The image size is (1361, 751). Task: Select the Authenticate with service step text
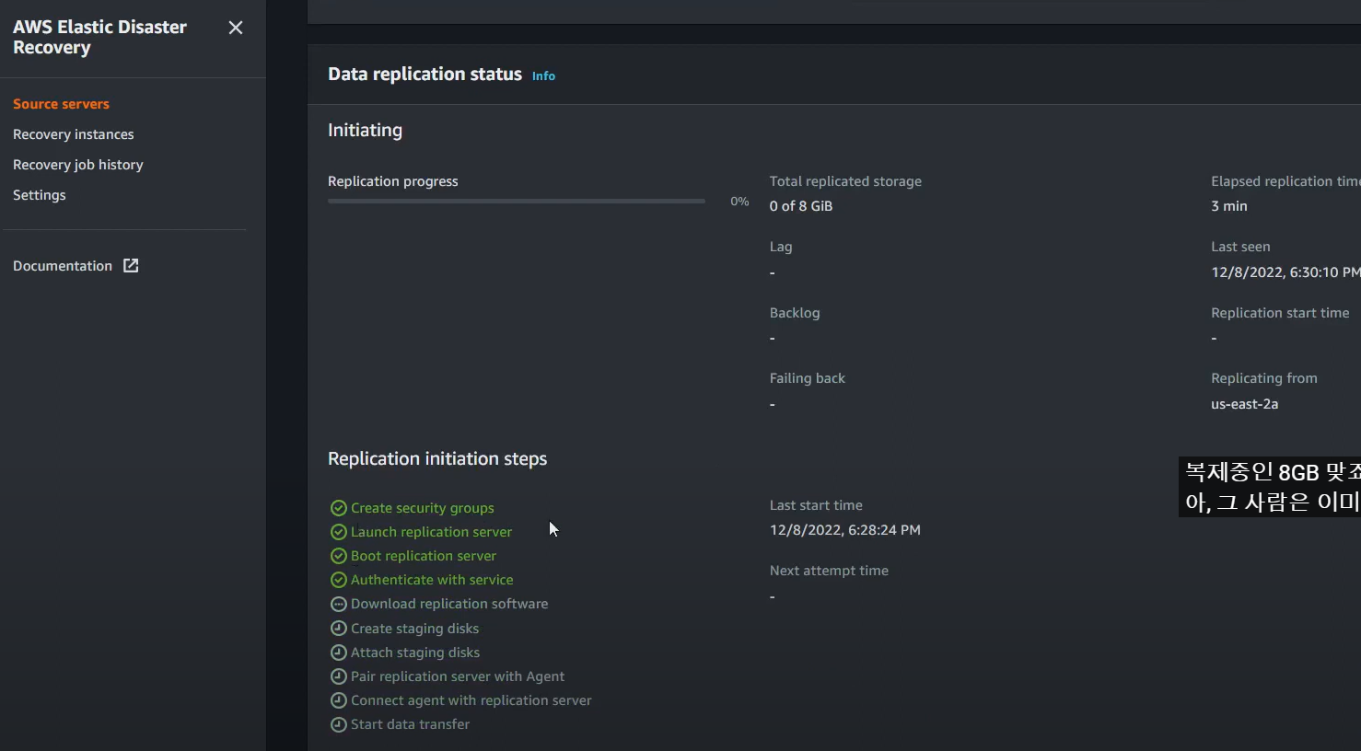pyautogui.click(x=432, y=580)
